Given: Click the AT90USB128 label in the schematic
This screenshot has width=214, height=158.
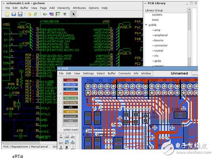Looking at the screenshot, I should 49,21.
